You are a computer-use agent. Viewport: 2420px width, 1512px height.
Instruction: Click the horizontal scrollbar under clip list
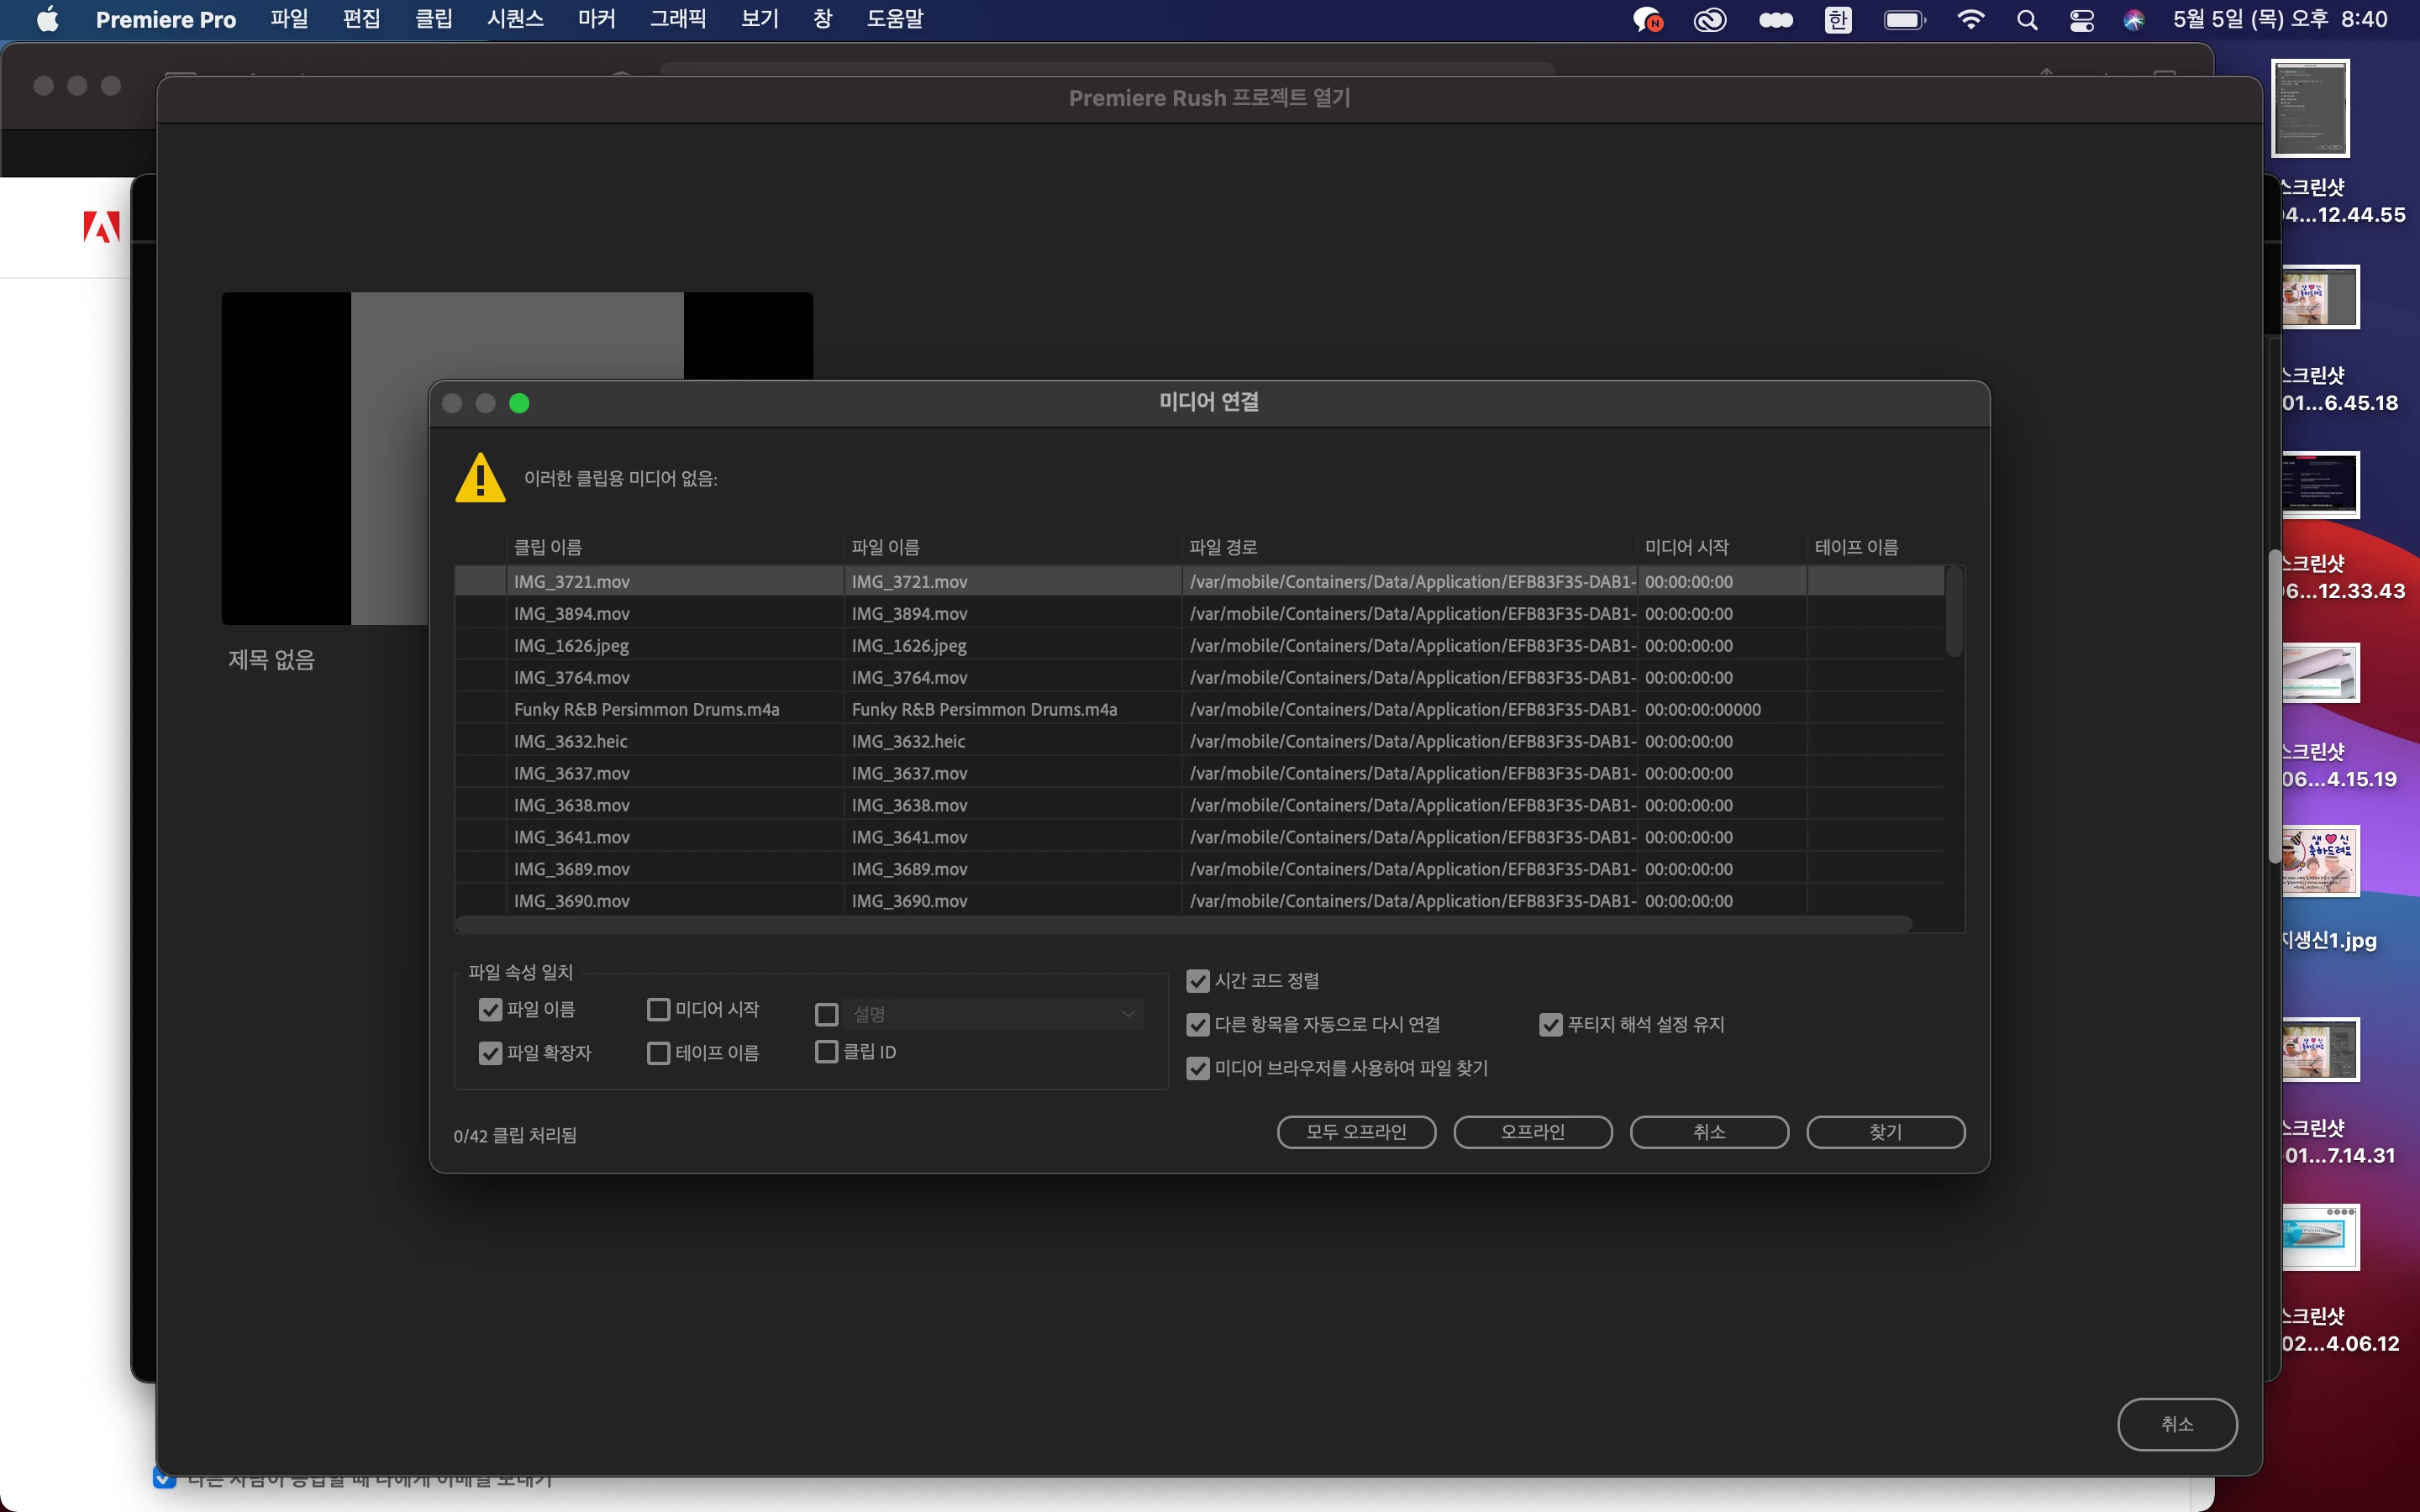point(1182,924)
